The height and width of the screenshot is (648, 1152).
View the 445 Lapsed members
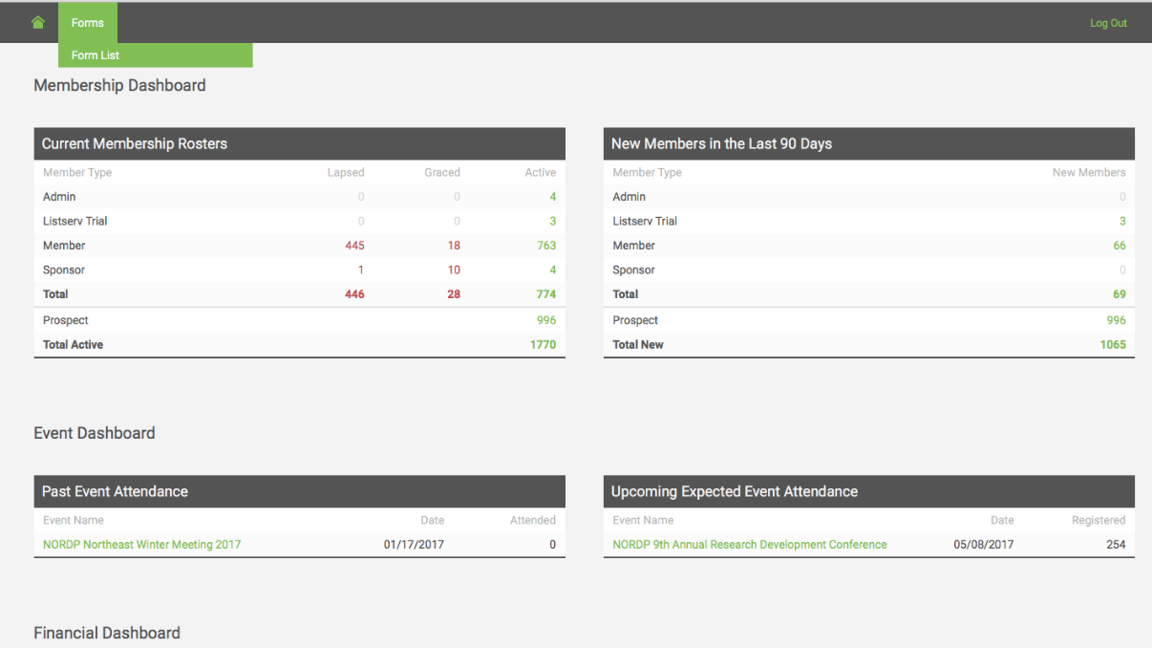[x=354, y=245]
